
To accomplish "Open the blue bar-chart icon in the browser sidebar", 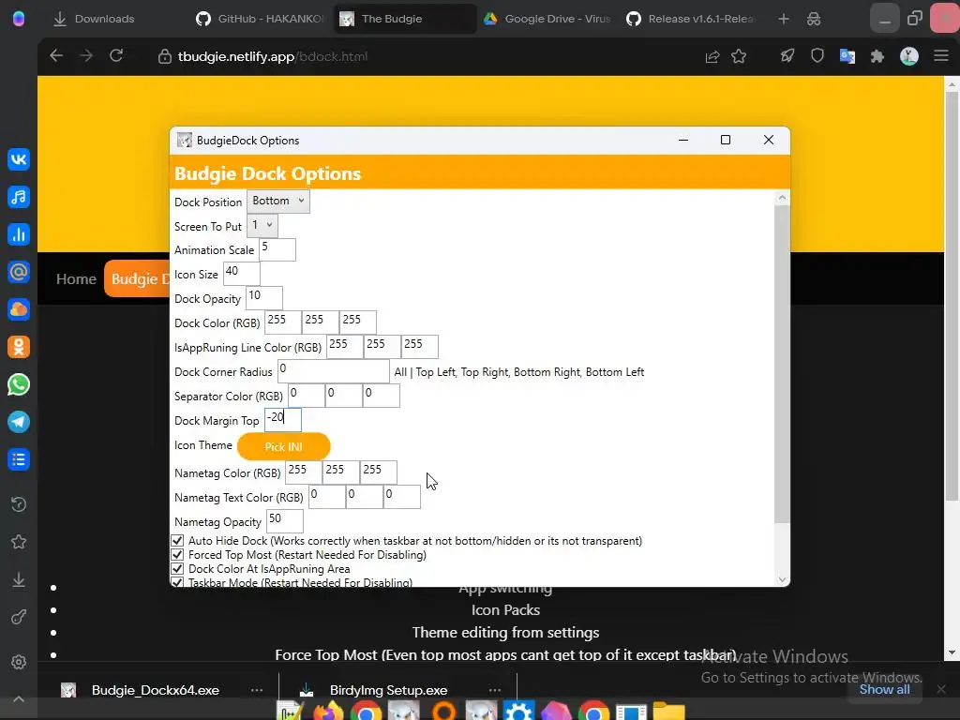I will (x=19, y=234).
